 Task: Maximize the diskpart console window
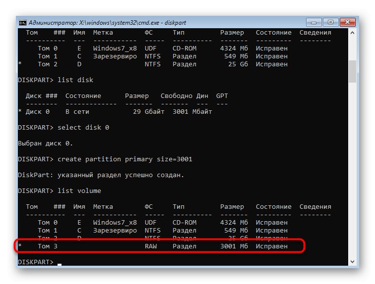(330, 22)
